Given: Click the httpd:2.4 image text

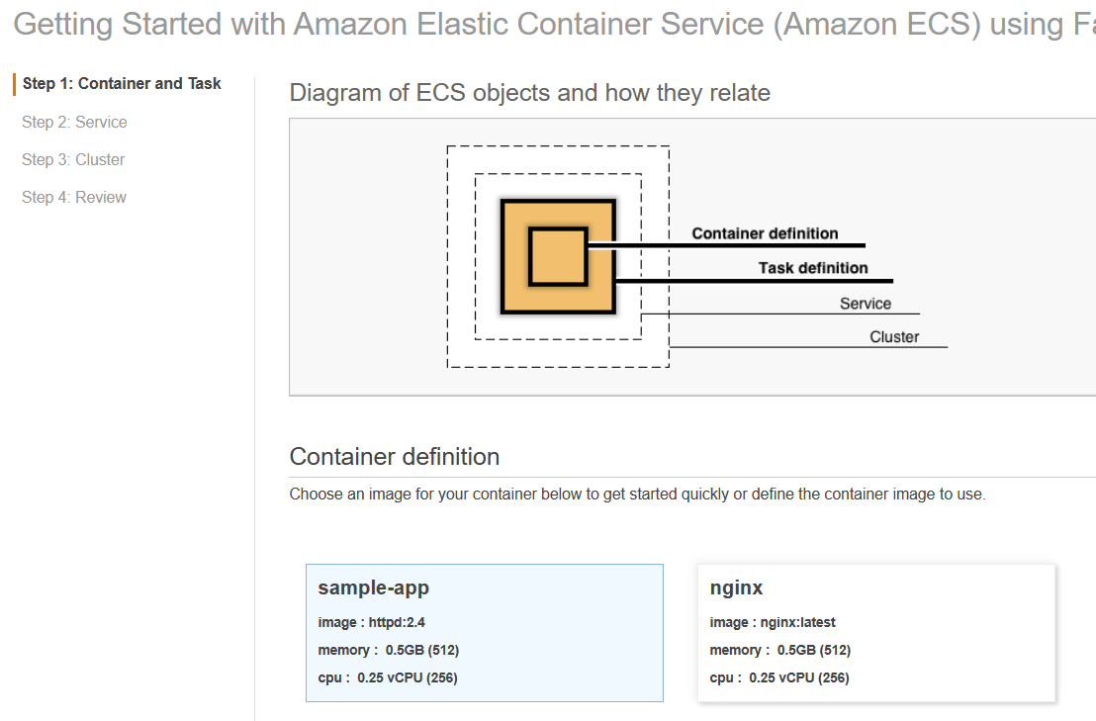Looking at the screenshot, I should 397,622.
